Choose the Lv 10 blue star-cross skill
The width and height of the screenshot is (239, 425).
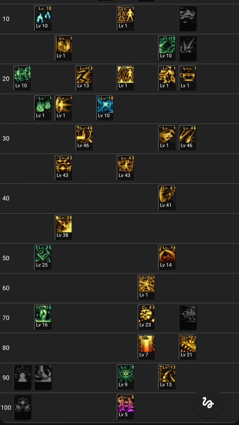[105, 108]
